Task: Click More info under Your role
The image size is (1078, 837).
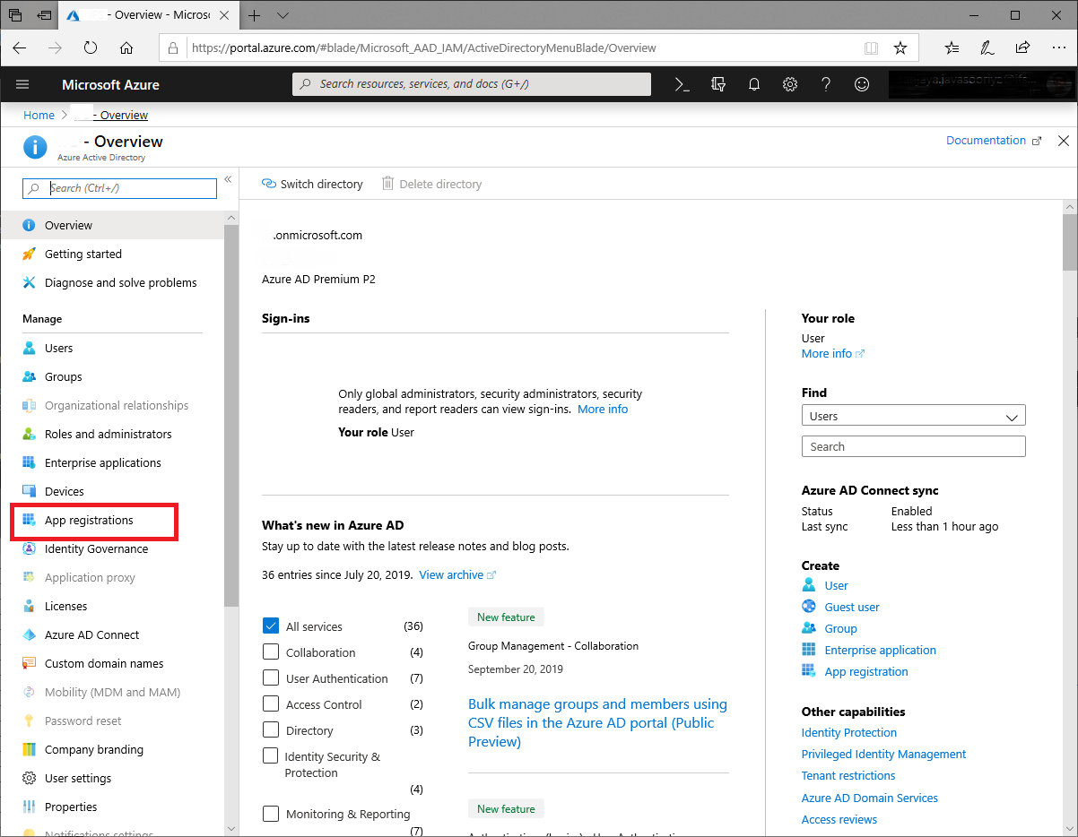Action: [833, 353]
